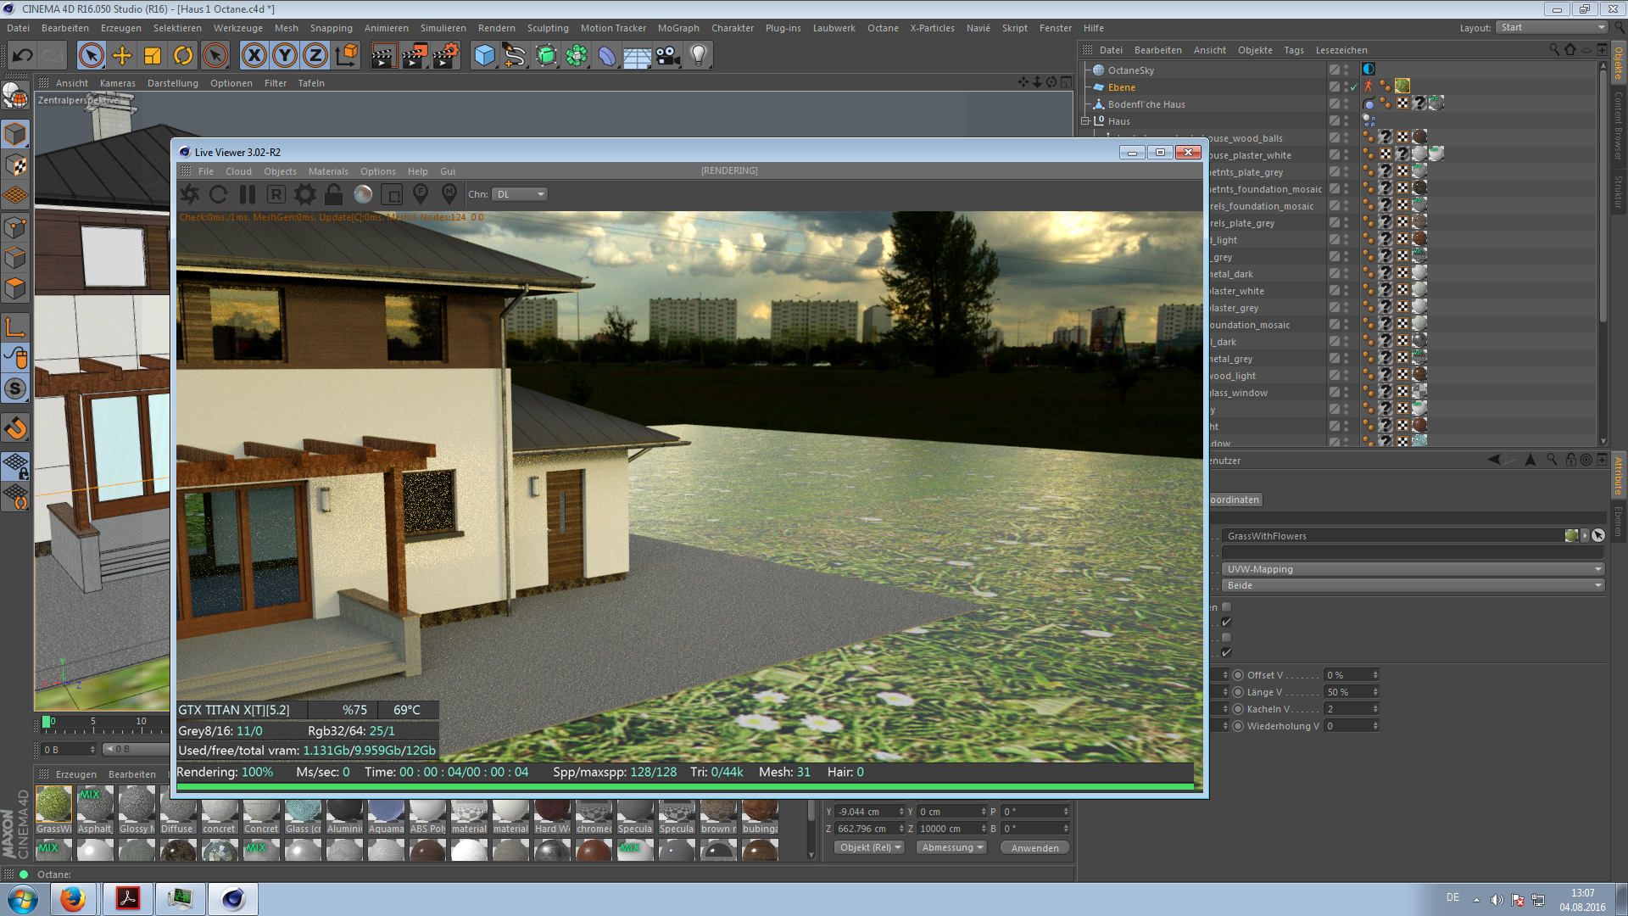Open Materials menu in Live Viewer

[328, 171]
